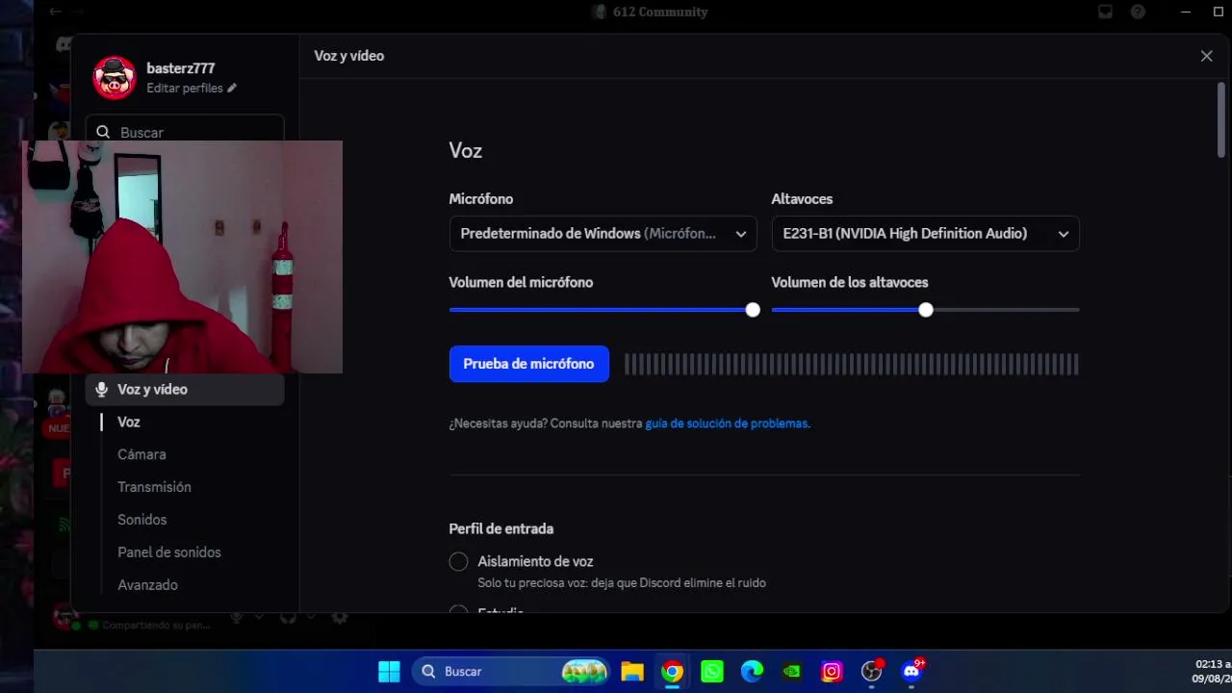Click the Volumen del micrófono slider handle

tap(753, 310)
